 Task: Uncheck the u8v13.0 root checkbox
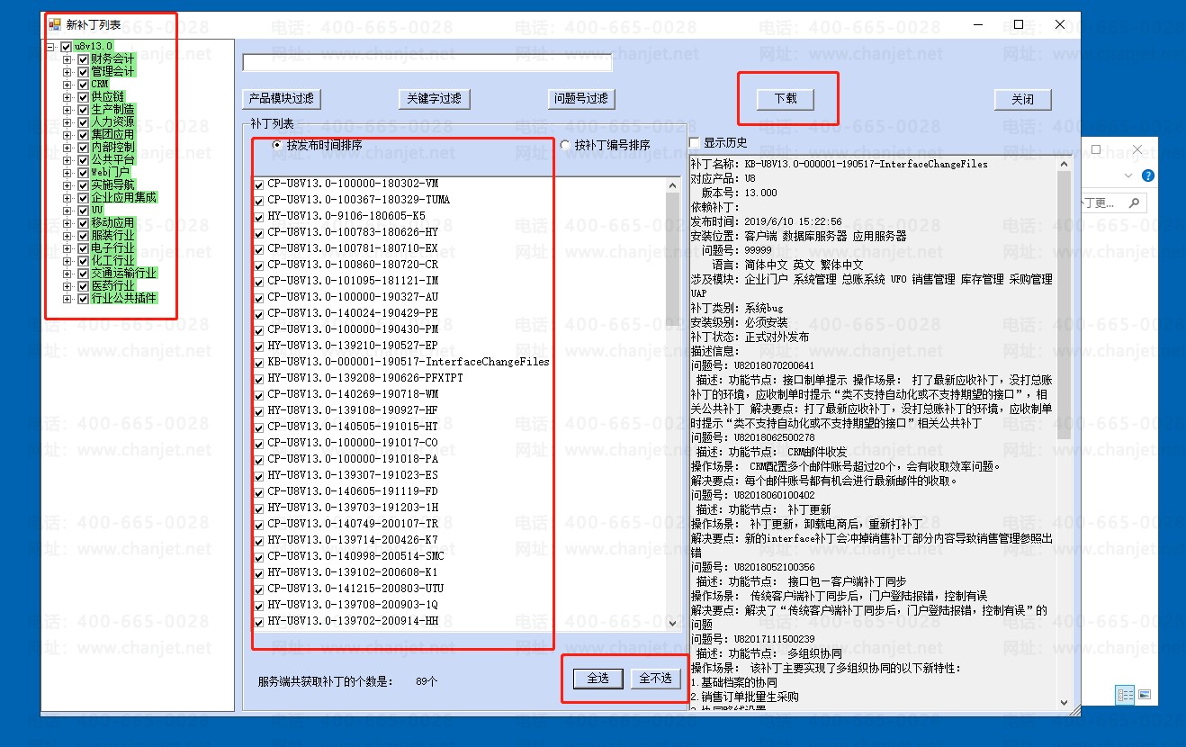pos(67,47)
